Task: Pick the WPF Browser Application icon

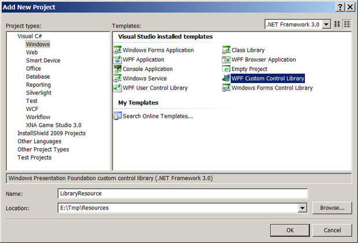Action: click(x=226, y=59)
